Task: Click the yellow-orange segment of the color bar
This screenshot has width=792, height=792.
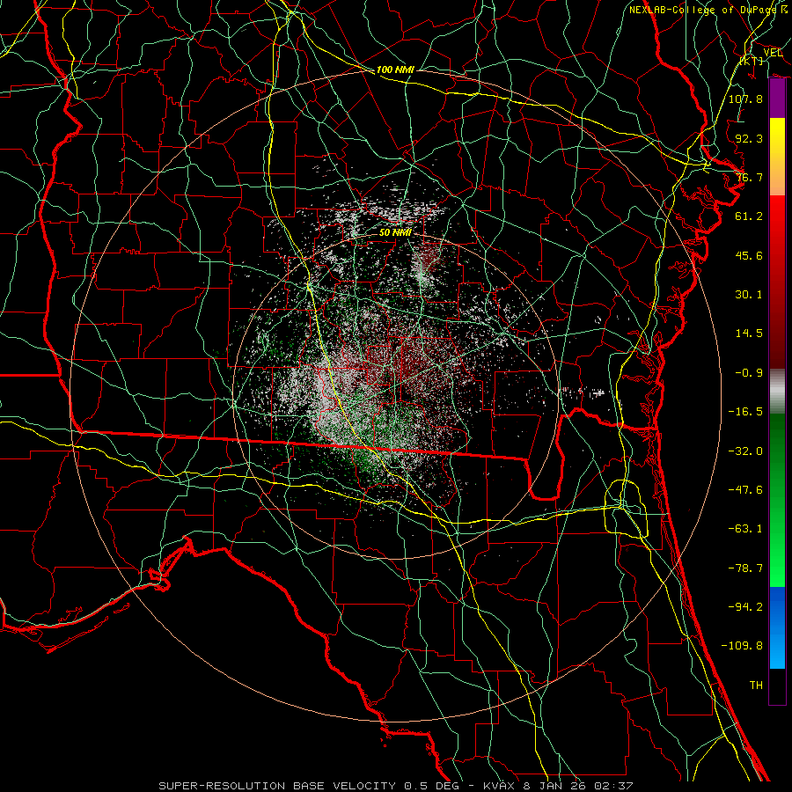Action: click(777, 157)
